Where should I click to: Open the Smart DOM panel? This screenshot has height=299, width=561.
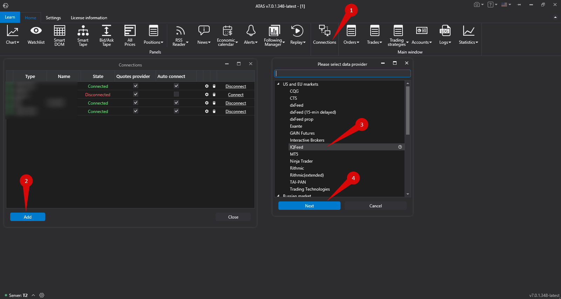point(59,35)
